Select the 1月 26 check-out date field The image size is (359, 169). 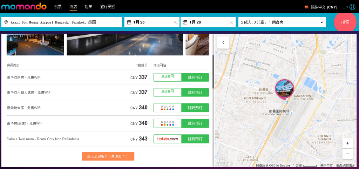click(x=208, y=22)
